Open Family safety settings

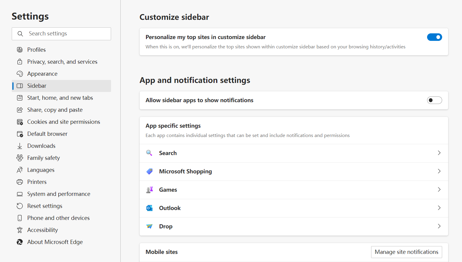(x=61, y=158)
